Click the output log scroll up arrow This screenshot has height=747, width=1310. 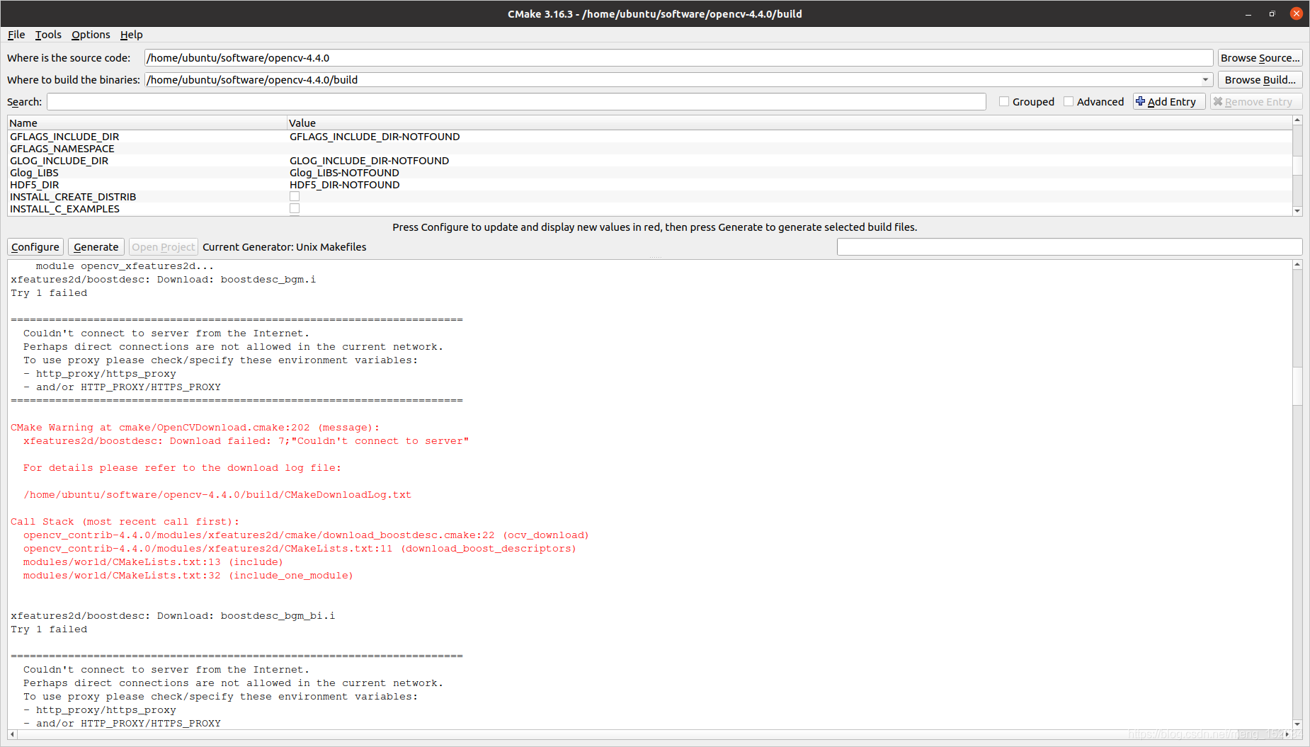[1297, 265]
